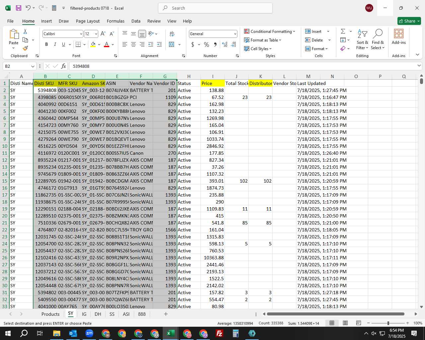Switch to the Insert tab

(46, 21)
